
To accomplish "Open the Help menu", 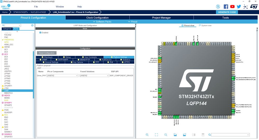I will pyautogui.click(x=79, y=6).
